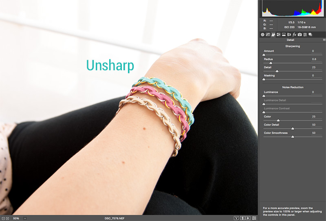Click the Color Detail value field
Viewport: 326px width, 221px height.
317,125
